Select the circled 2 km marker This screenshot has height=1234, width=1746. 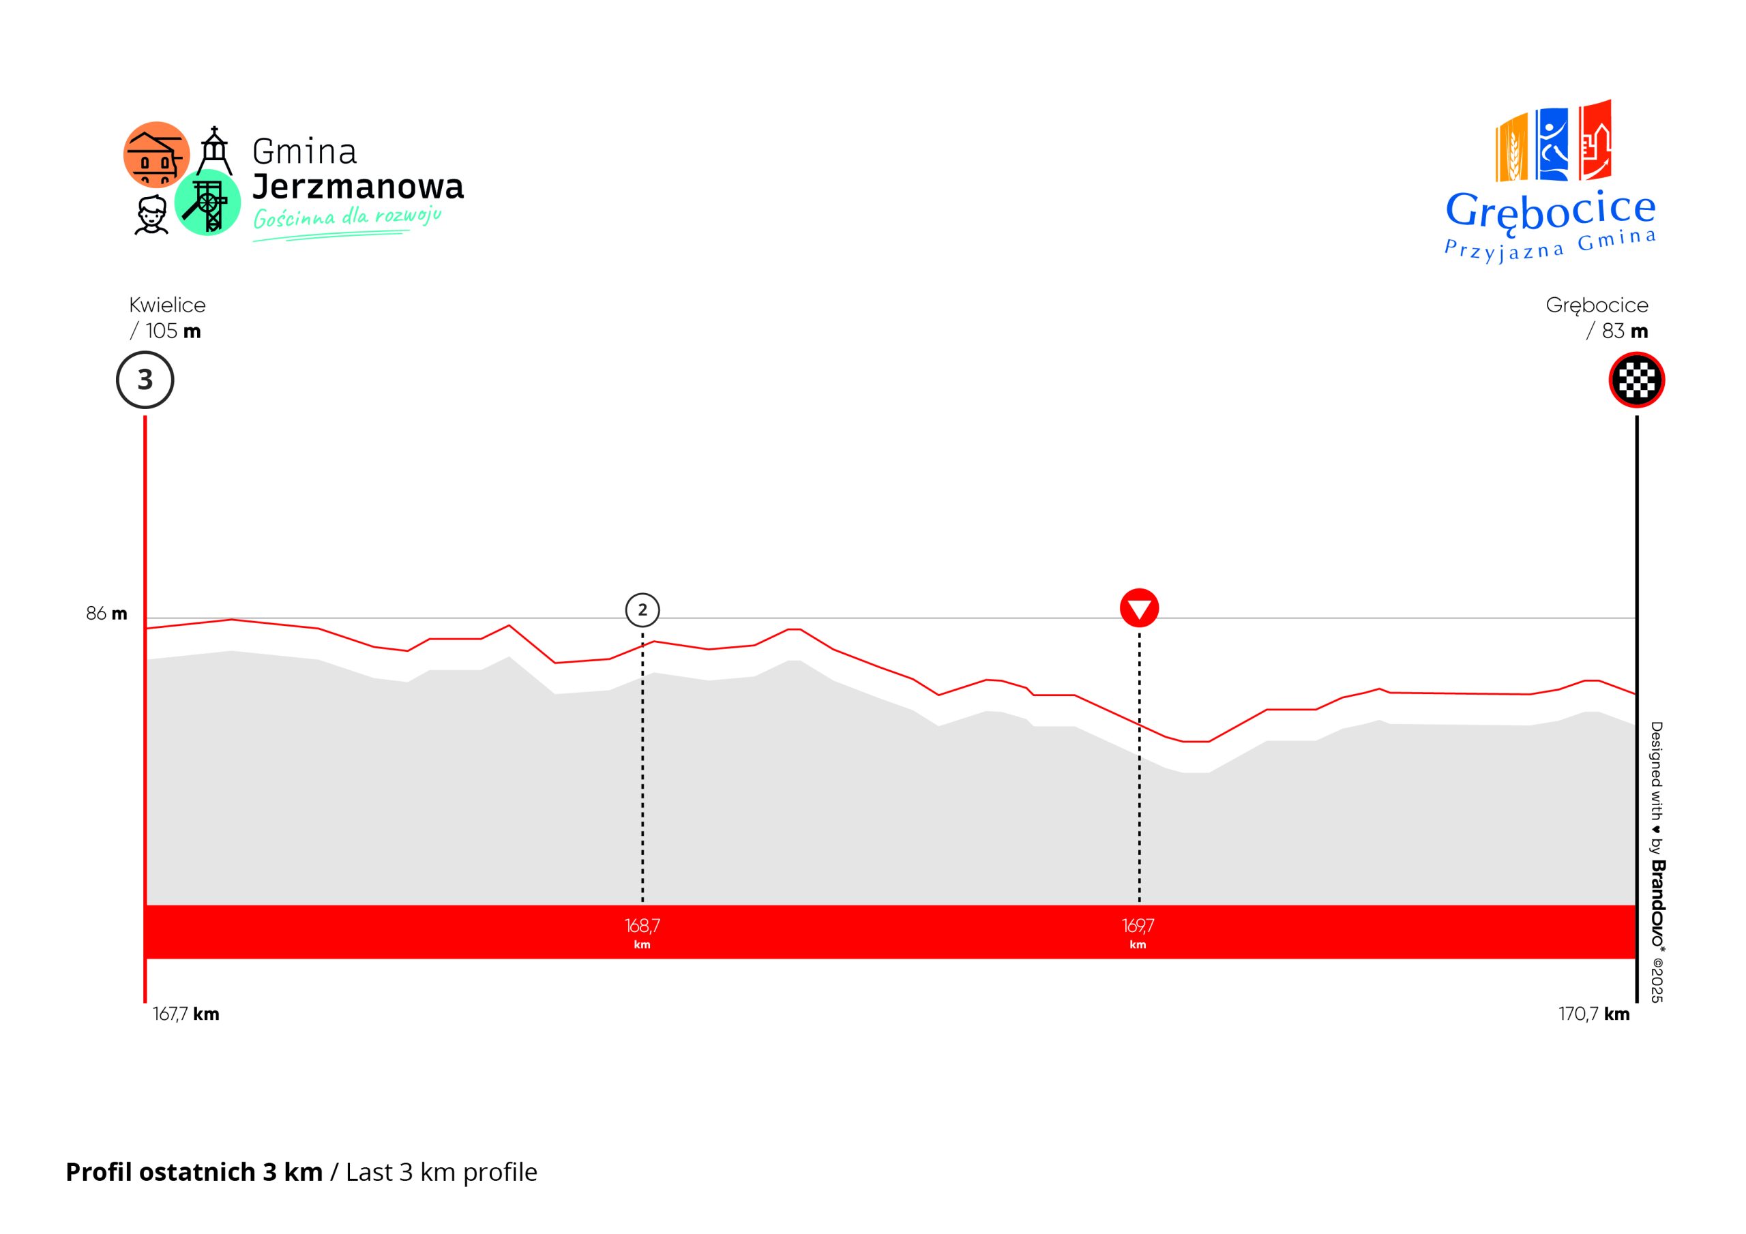[642, 610]
